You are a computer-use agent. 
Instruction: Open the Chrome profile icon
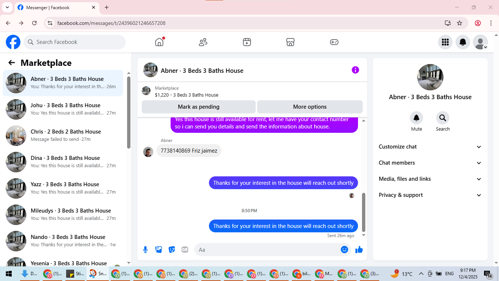click(x=478, y=23)
